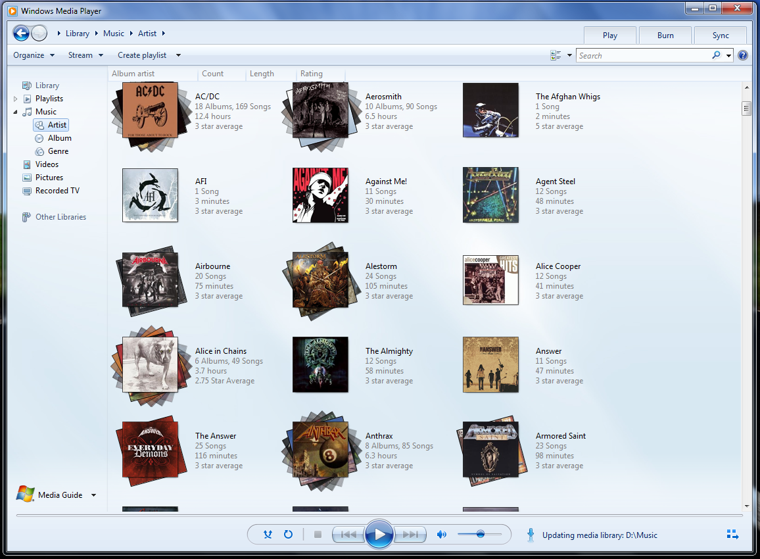Click Artist in the breadcrumb
The height and width of the screenshot is (559, 760).
pyautogui.click(x=147, y=34)
